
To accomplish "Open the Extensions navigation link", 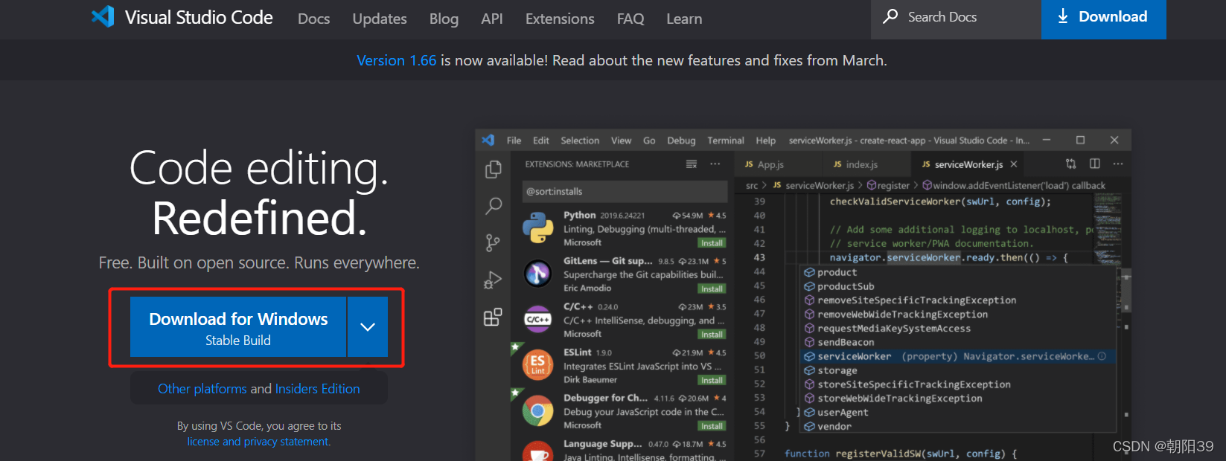I will [x=560, y=19].
